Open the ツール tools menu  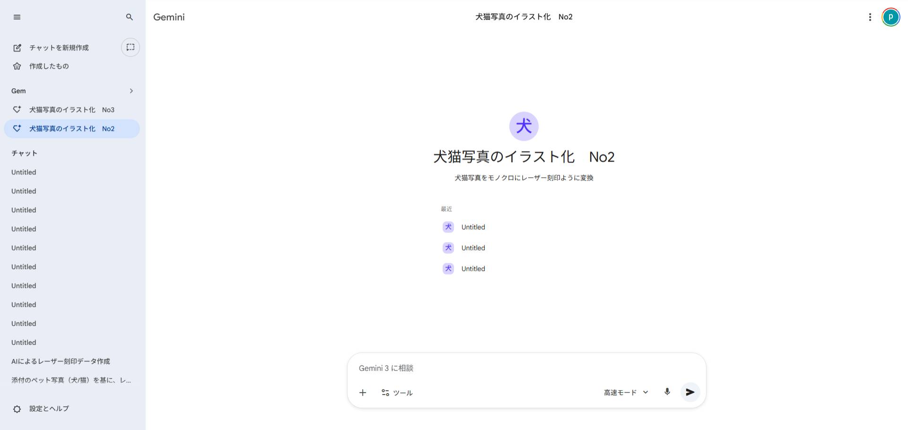397,393
